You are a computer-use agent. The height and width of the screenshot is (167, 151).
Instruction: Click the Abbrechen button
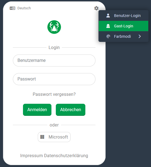pos(71,110)
